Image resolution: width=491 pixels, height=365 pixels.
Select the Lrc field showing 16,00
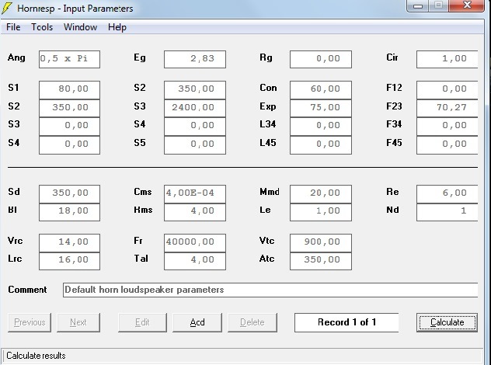pyautogui.click(x=69, y=261)
